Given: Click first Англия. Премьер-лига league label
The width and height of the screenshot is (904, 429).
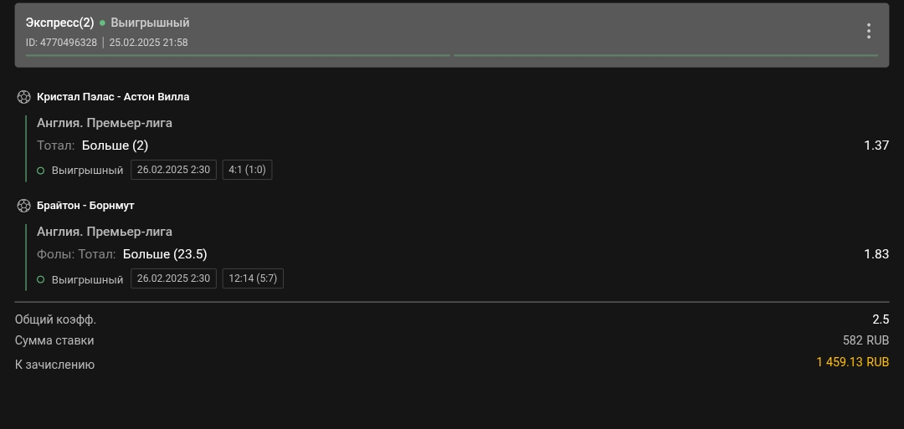Looking at the screenshot, I should [x=105, y=123].
